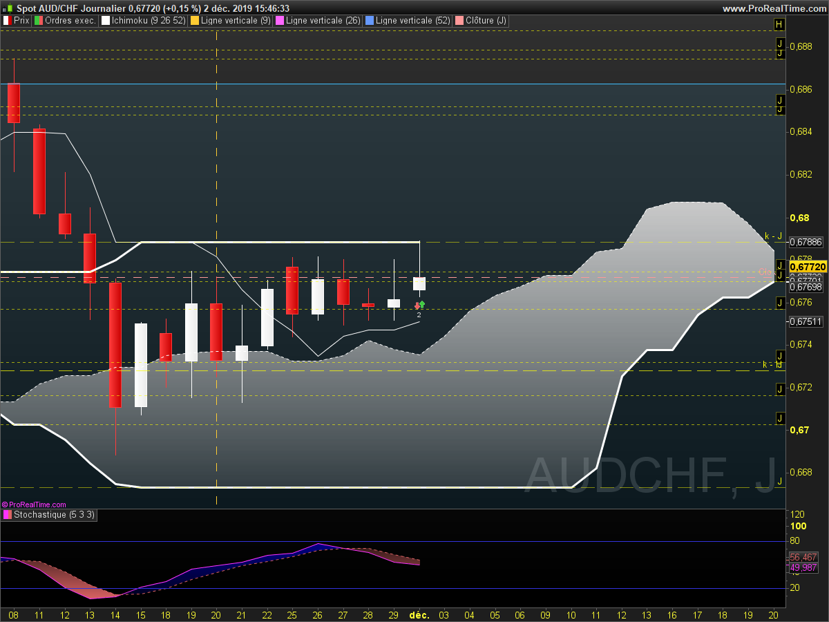Image resolution: width=829 pixels, height=622 pixels.
Task: Select the Clôture (J) legend item
Action: coord(481,21)
